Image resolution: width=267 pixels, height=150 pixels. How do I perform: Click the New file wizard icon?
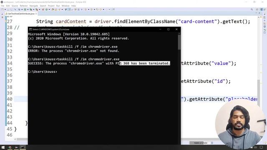[x=3, y=10]
